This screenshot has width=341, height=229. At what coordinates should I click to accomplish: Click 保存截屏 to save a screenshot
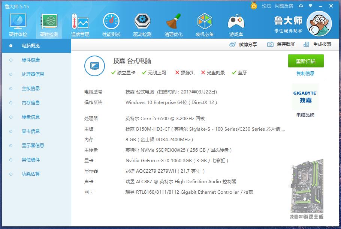coord(286,44)
